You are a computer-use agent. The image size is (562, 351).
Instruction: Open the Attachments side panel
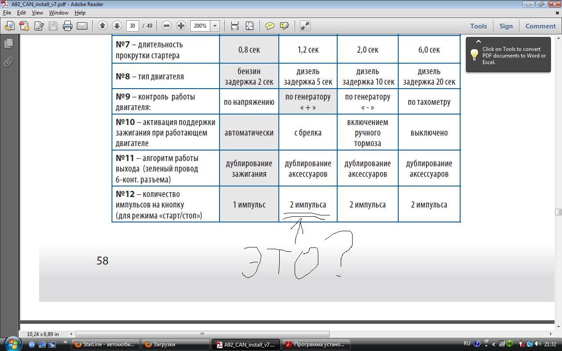[x=8, y=62]
